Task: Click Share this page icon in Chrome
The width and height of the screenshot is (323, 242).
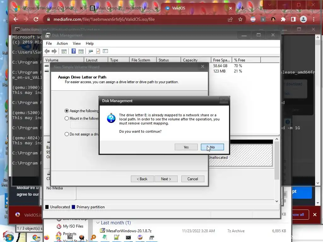Action: (230, 19)
